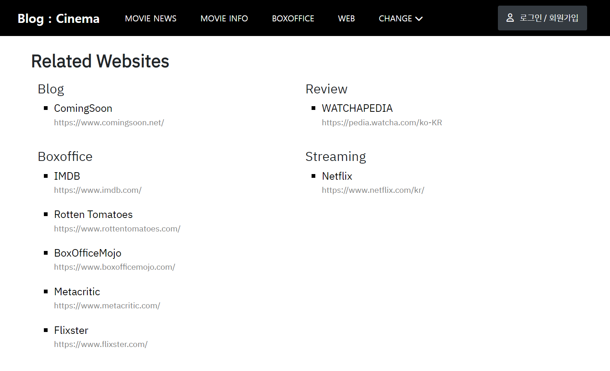This screenshot has width=610, height=371.
Task: Open the BoxOfficeMojo link
Action: (x=88, y=253)
